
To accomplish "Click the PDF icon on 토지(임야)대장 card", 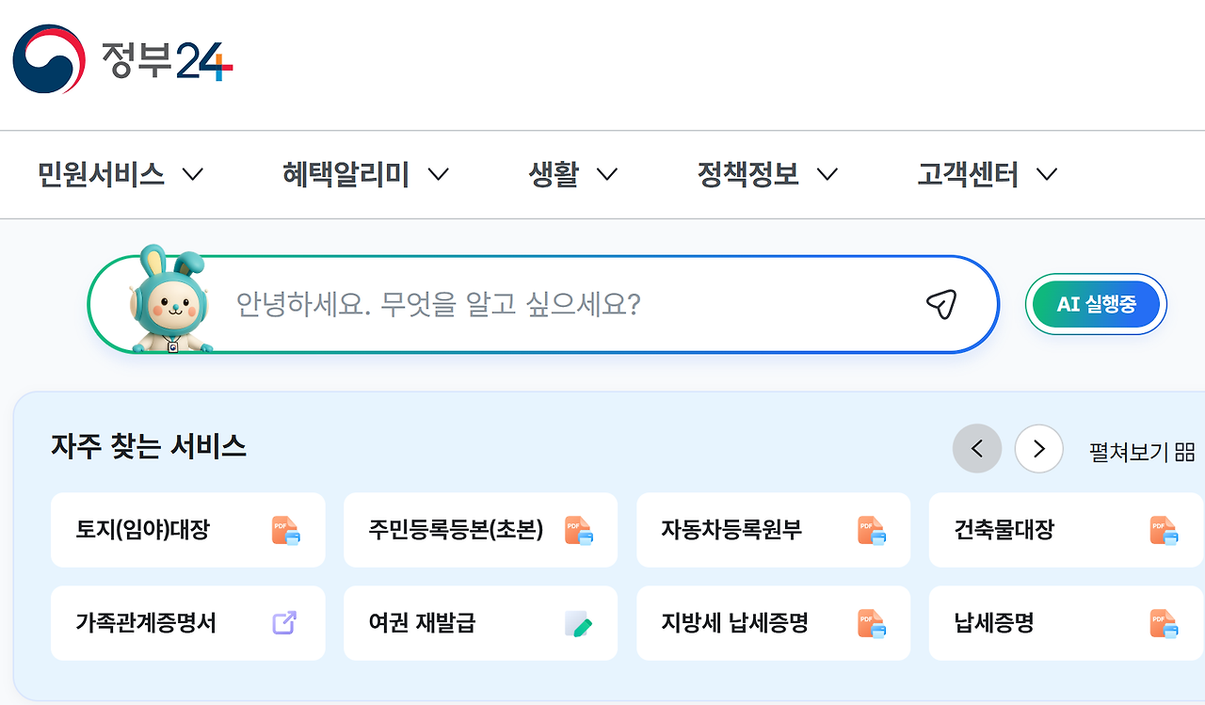I will (x=286, y=530).
